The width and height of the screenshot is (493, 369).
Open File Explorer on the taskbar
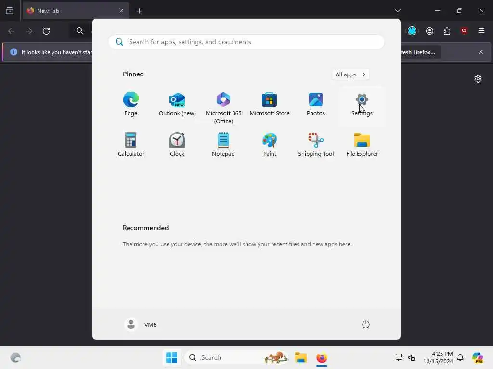point(300,357)
